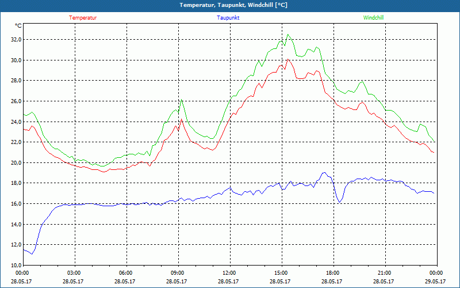Click the '°C' unit label on the axis

pos(18,26)
